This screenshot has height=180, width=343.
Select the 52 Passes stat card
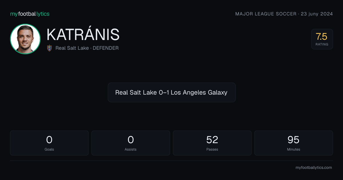(x=212, y=143)
